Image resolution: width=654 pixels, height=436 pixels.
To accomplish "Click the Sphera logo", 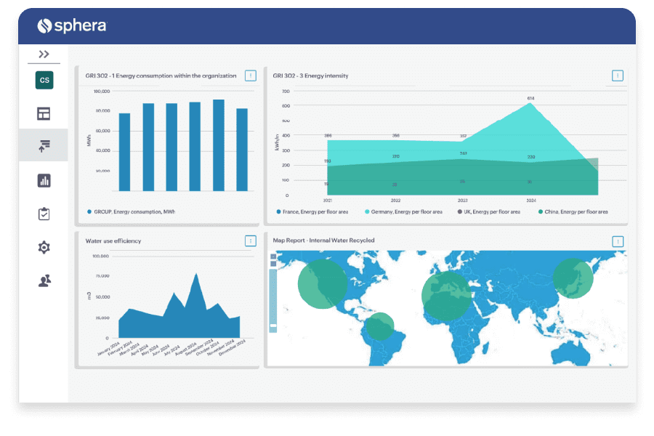I will pyautogui.click(x=72, y=26).
